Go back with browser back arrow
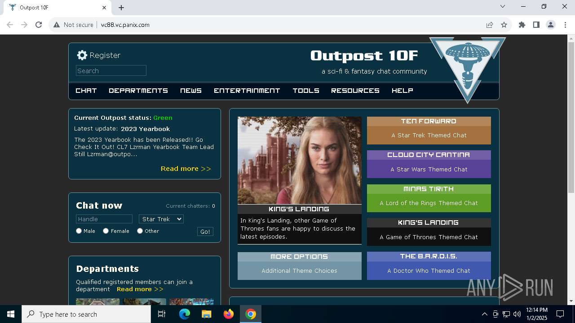This screenshot has width=575, height=323. point(9,25)
